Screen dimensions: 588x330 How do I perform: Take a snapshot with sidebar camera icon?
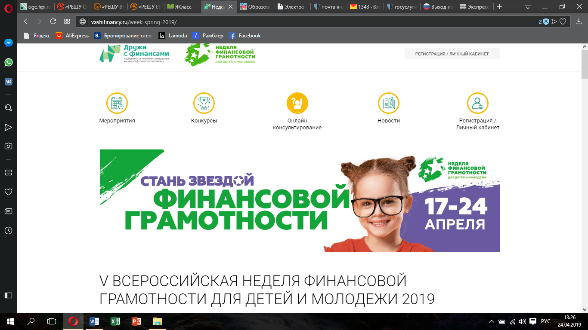(8, 146)
